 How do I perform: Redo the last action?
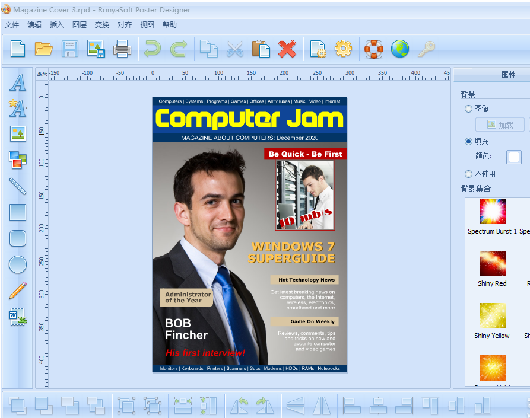point(179,49)
